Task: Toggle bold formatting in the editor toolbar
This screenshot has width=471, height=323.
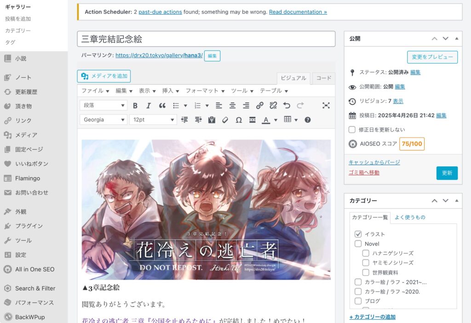Action: [x=135, y=105]
